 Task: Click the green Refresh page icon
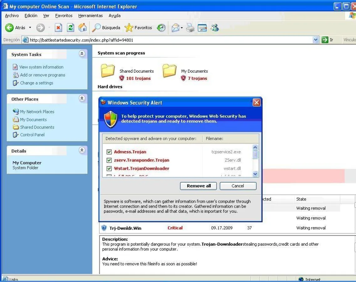71,28
